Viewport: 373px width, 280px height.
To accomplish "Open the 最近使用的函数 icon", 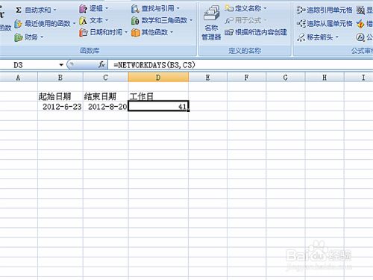I will [18, 24].
